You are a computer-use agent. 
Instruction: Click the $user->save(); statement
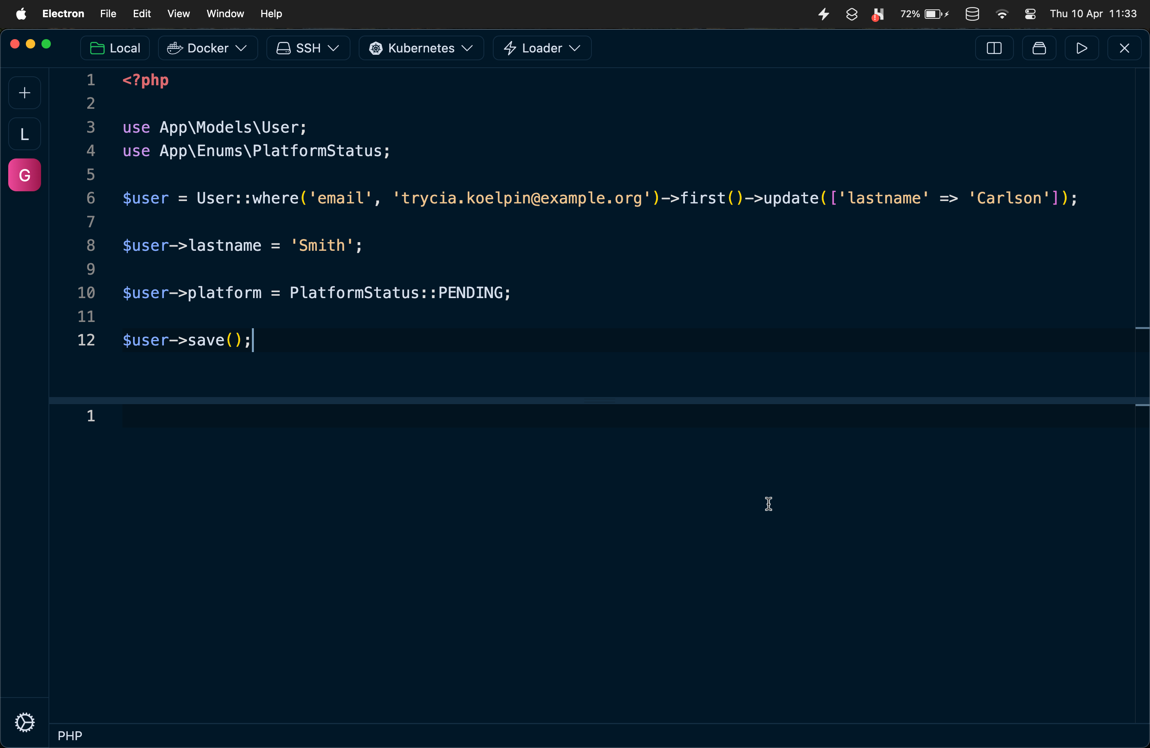pyautogui.click(x=187, y=340)
